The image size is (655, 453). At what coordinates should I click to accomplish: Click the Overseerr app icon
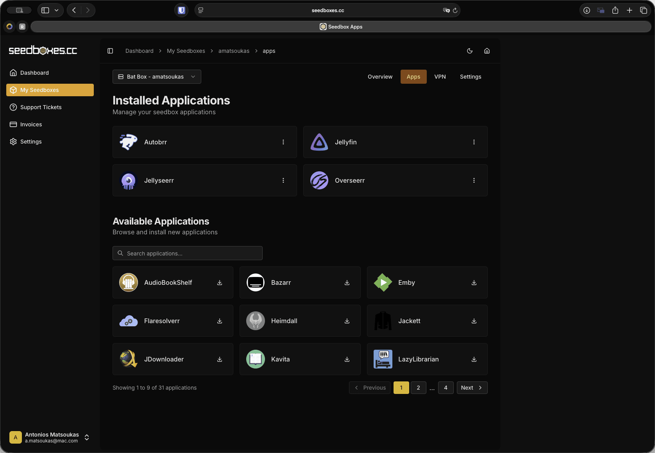click(319, 180)
